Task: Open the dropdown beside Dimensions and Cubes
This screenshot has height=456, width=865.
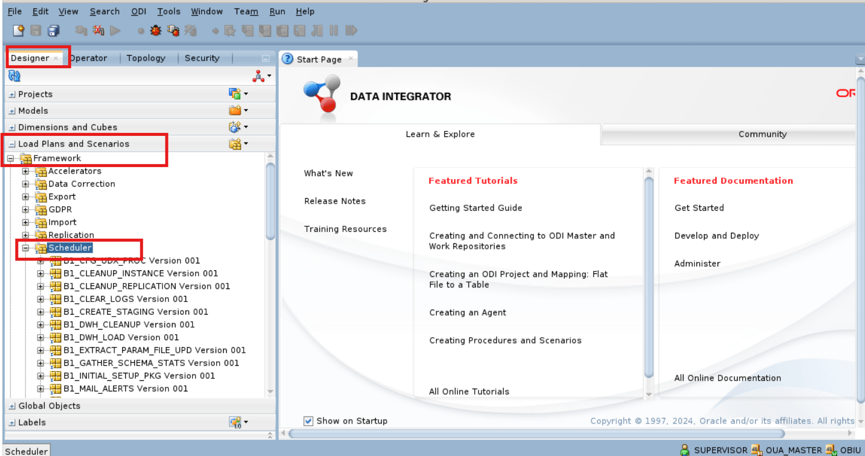Action: coord(245,127)
